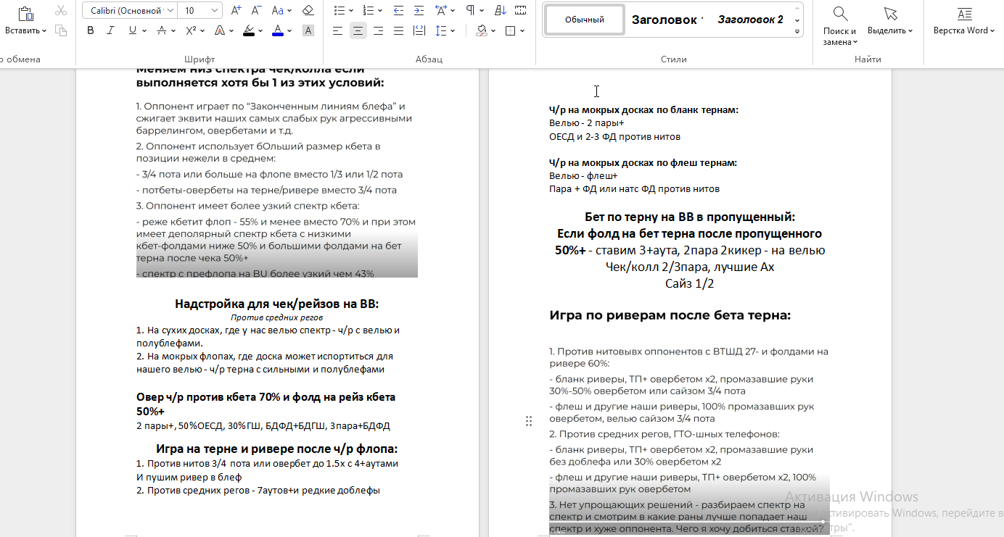Open highlight color dropdown arrow
1004x537 pixels.
(x=262, y=30)
